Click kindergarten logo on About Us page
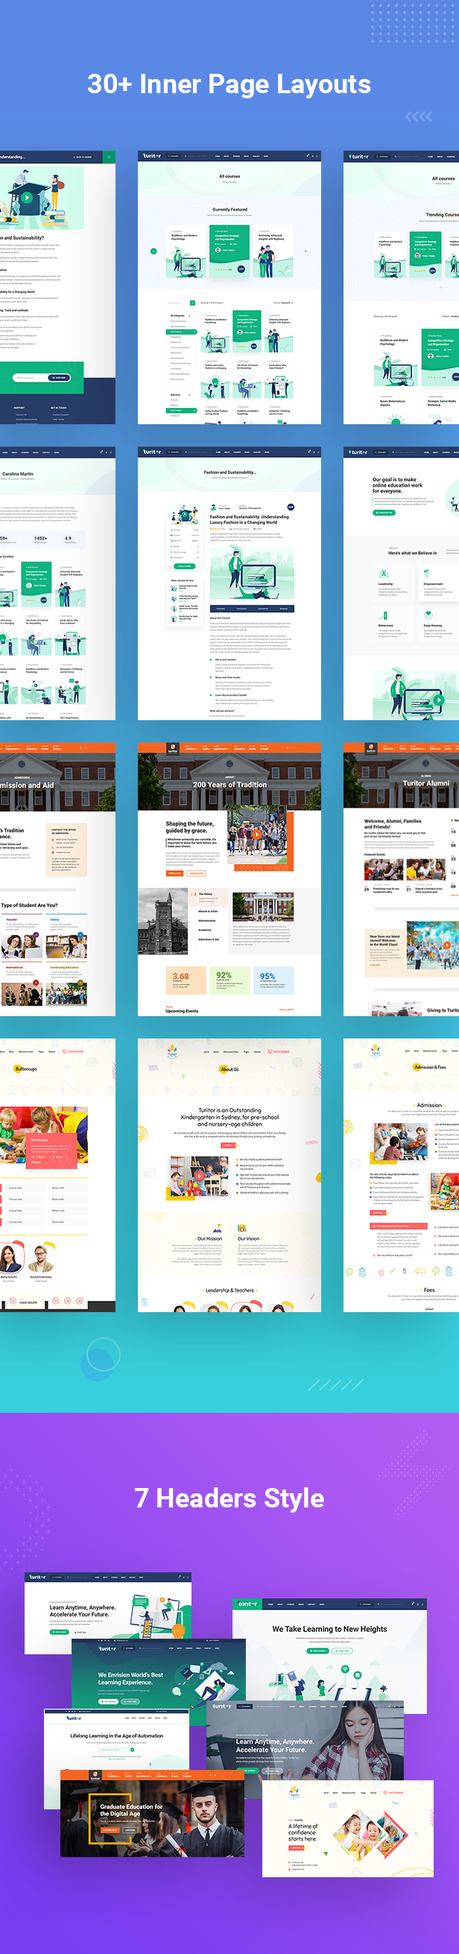Viewport: 459px width, 1954px height. pyautogui.click(x=172, y=1052)
